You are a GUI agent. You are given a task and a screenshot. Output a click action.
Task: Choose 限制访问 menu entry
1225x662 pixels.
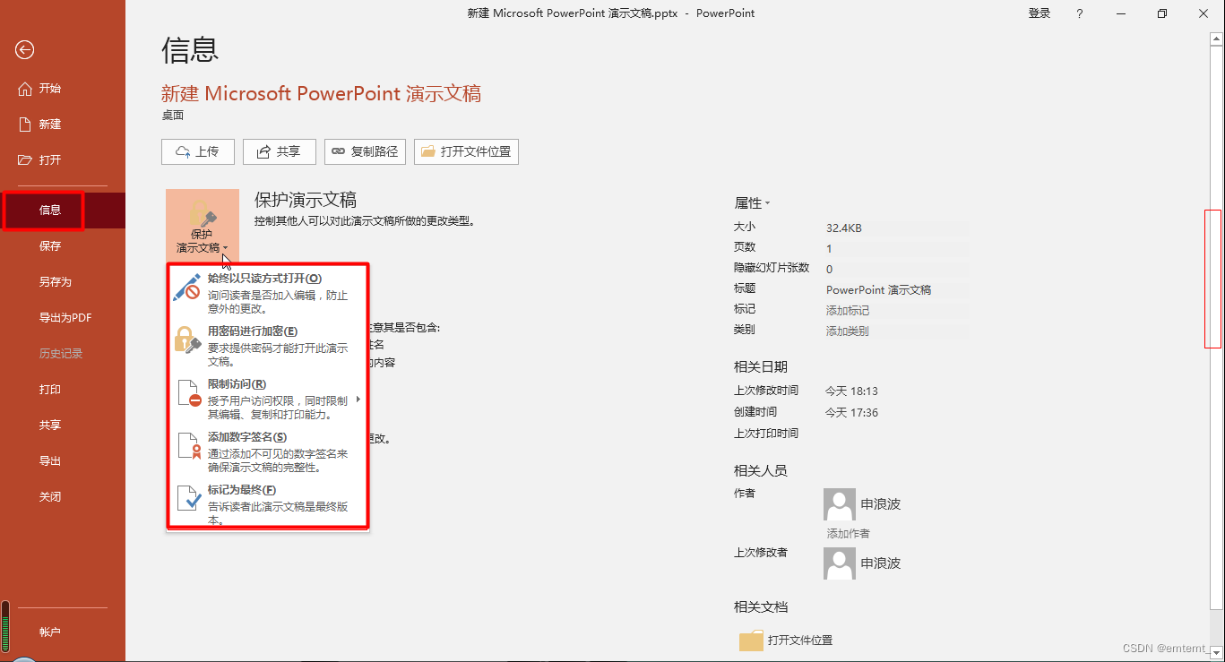(268, 399)
